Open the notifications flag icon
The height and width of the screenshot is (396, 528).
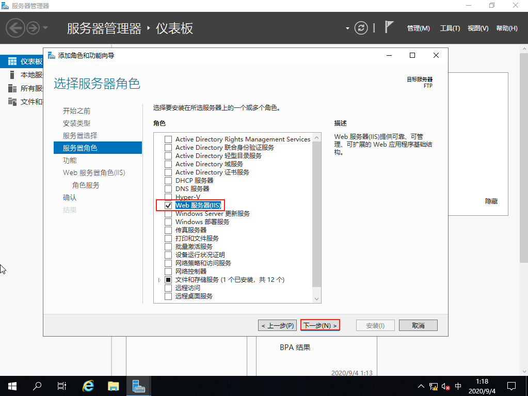click(x=389, y=27)
